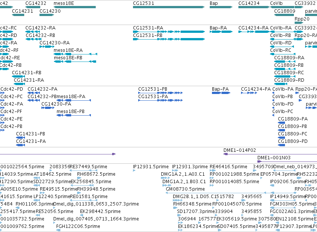Click the CG14234-RA transcript label
This screenshot has height=232, width=317.
coord(254,28)
